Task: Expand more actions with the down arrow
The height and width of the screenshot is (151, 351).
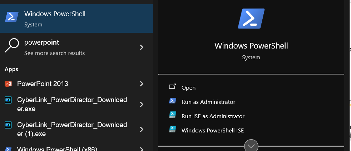Action: [251, 145]
